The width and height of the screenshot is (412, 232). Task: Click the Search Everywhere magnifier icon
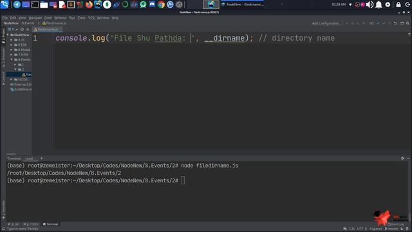pos(407,23)
